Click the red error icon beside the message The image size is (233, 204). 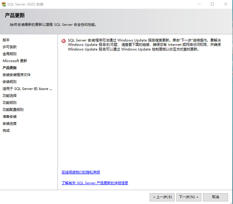pyautogui.click(x=63, y=41)
